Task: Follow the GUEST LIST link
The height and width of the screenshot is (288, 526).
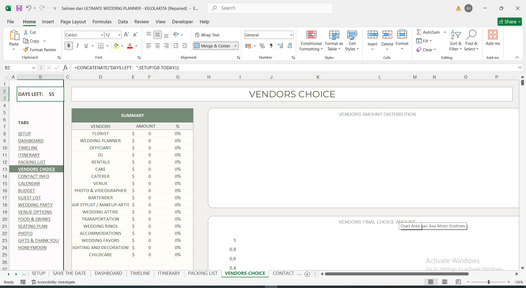Action: pyautogui.click(x=29, y=198)
